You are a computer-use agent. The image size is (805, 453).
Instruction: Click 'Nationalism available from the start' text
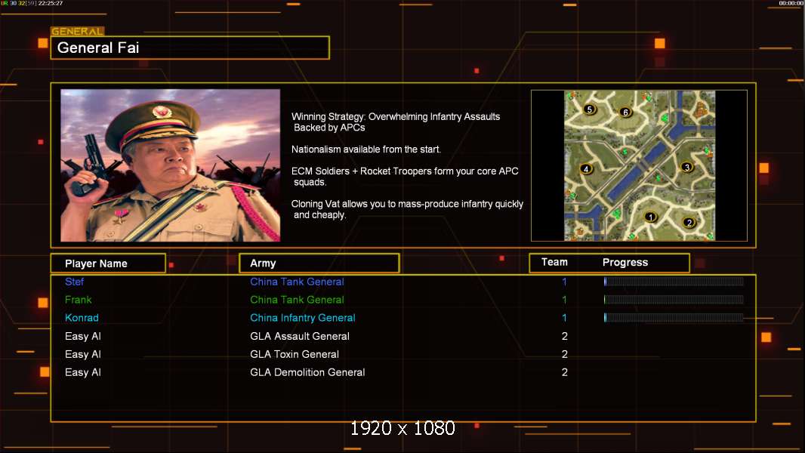pos(366,149)
